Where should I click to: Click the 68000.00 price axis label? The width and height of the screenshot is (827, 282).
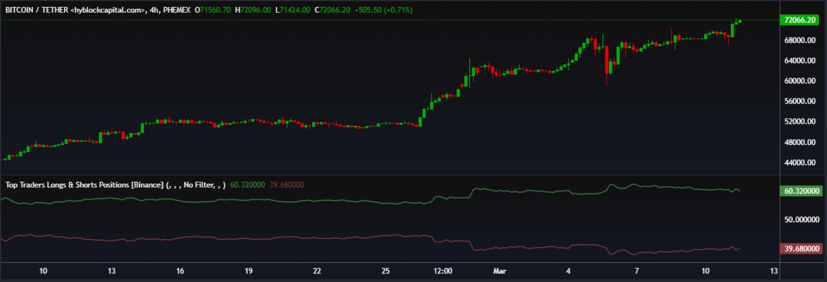click(x=799, y=40)
